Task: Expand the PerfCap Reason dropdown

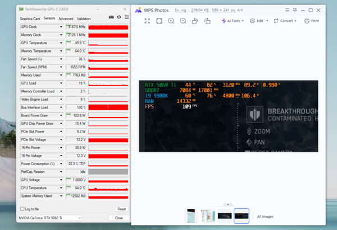Action: [61, 172]
